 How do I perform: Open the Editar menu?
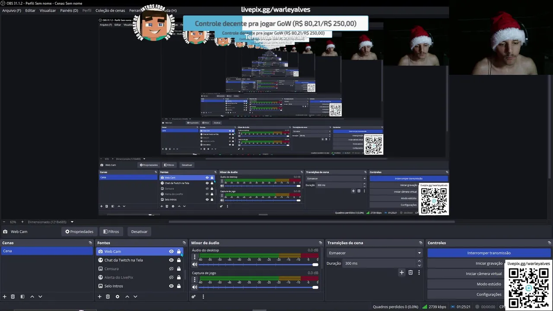[x=30, y=10]
